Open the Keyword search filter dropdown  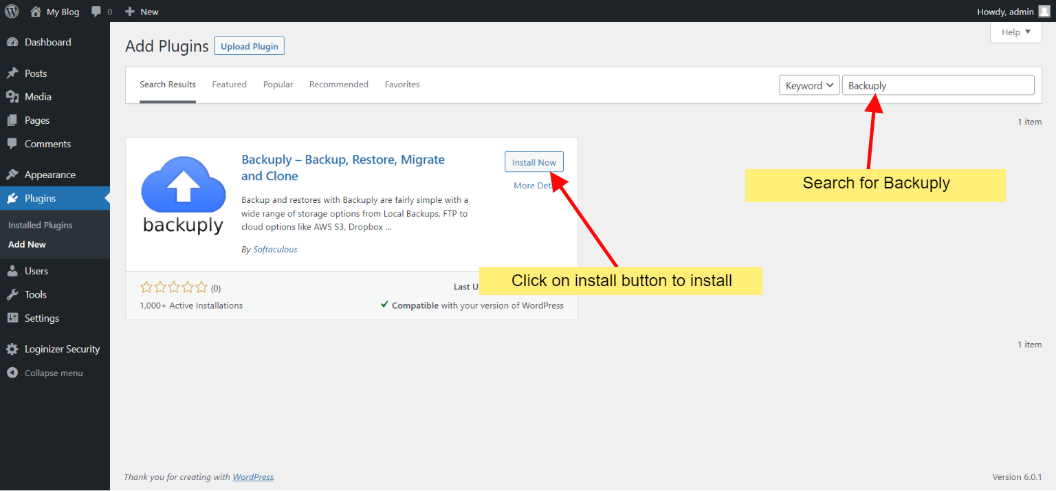click(808, 85)
